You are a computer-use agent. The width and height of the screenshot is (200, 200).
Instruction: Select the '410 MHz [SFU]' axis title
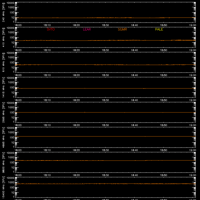pos(3,37)
